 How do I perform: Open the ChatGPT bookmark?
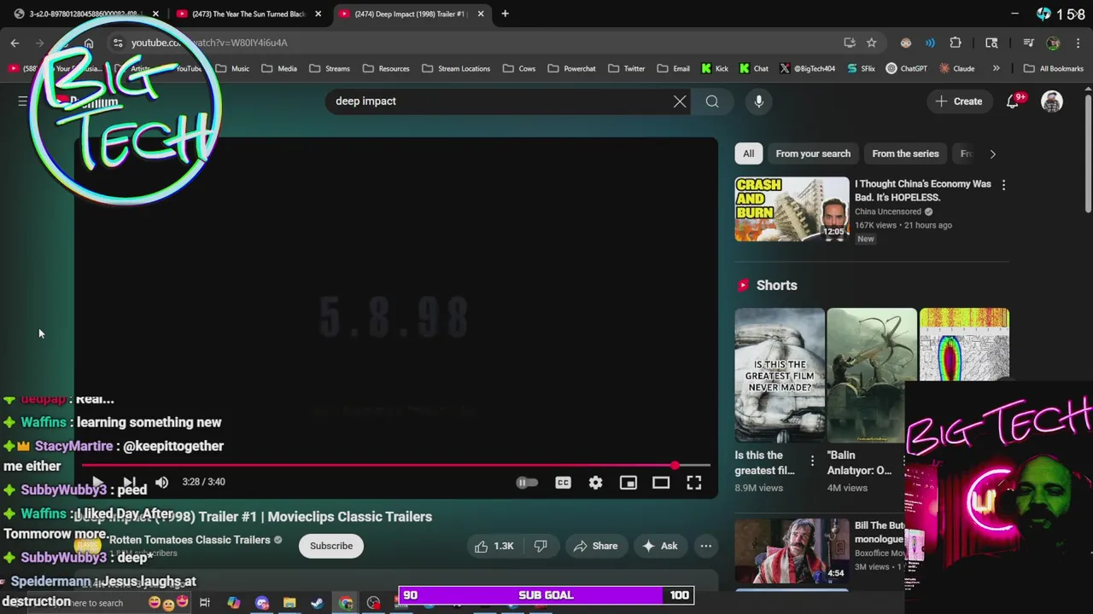(907, 68)
